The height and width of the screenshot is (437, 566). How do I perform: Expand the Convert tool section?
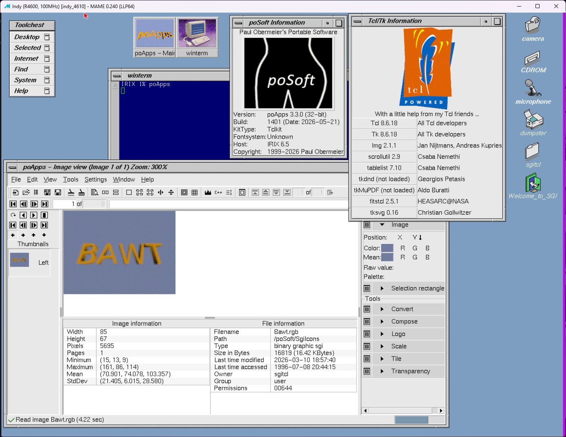click(x=382, y=309)
